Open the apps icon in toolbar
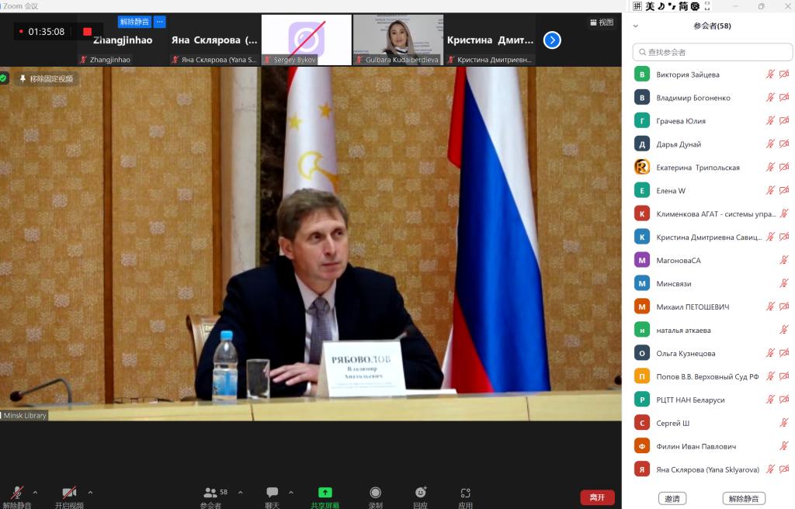Image resolution: width=795 pixels, height=509 pixels. pos(465,493)
